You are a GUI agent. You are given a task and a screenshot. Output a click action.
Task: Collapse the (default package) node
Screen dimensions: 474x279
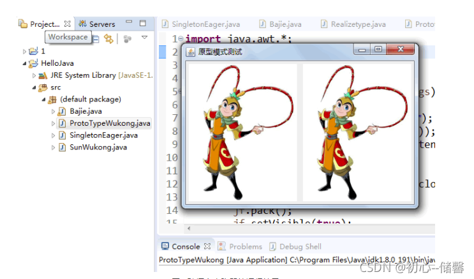(x=44, y=99)
